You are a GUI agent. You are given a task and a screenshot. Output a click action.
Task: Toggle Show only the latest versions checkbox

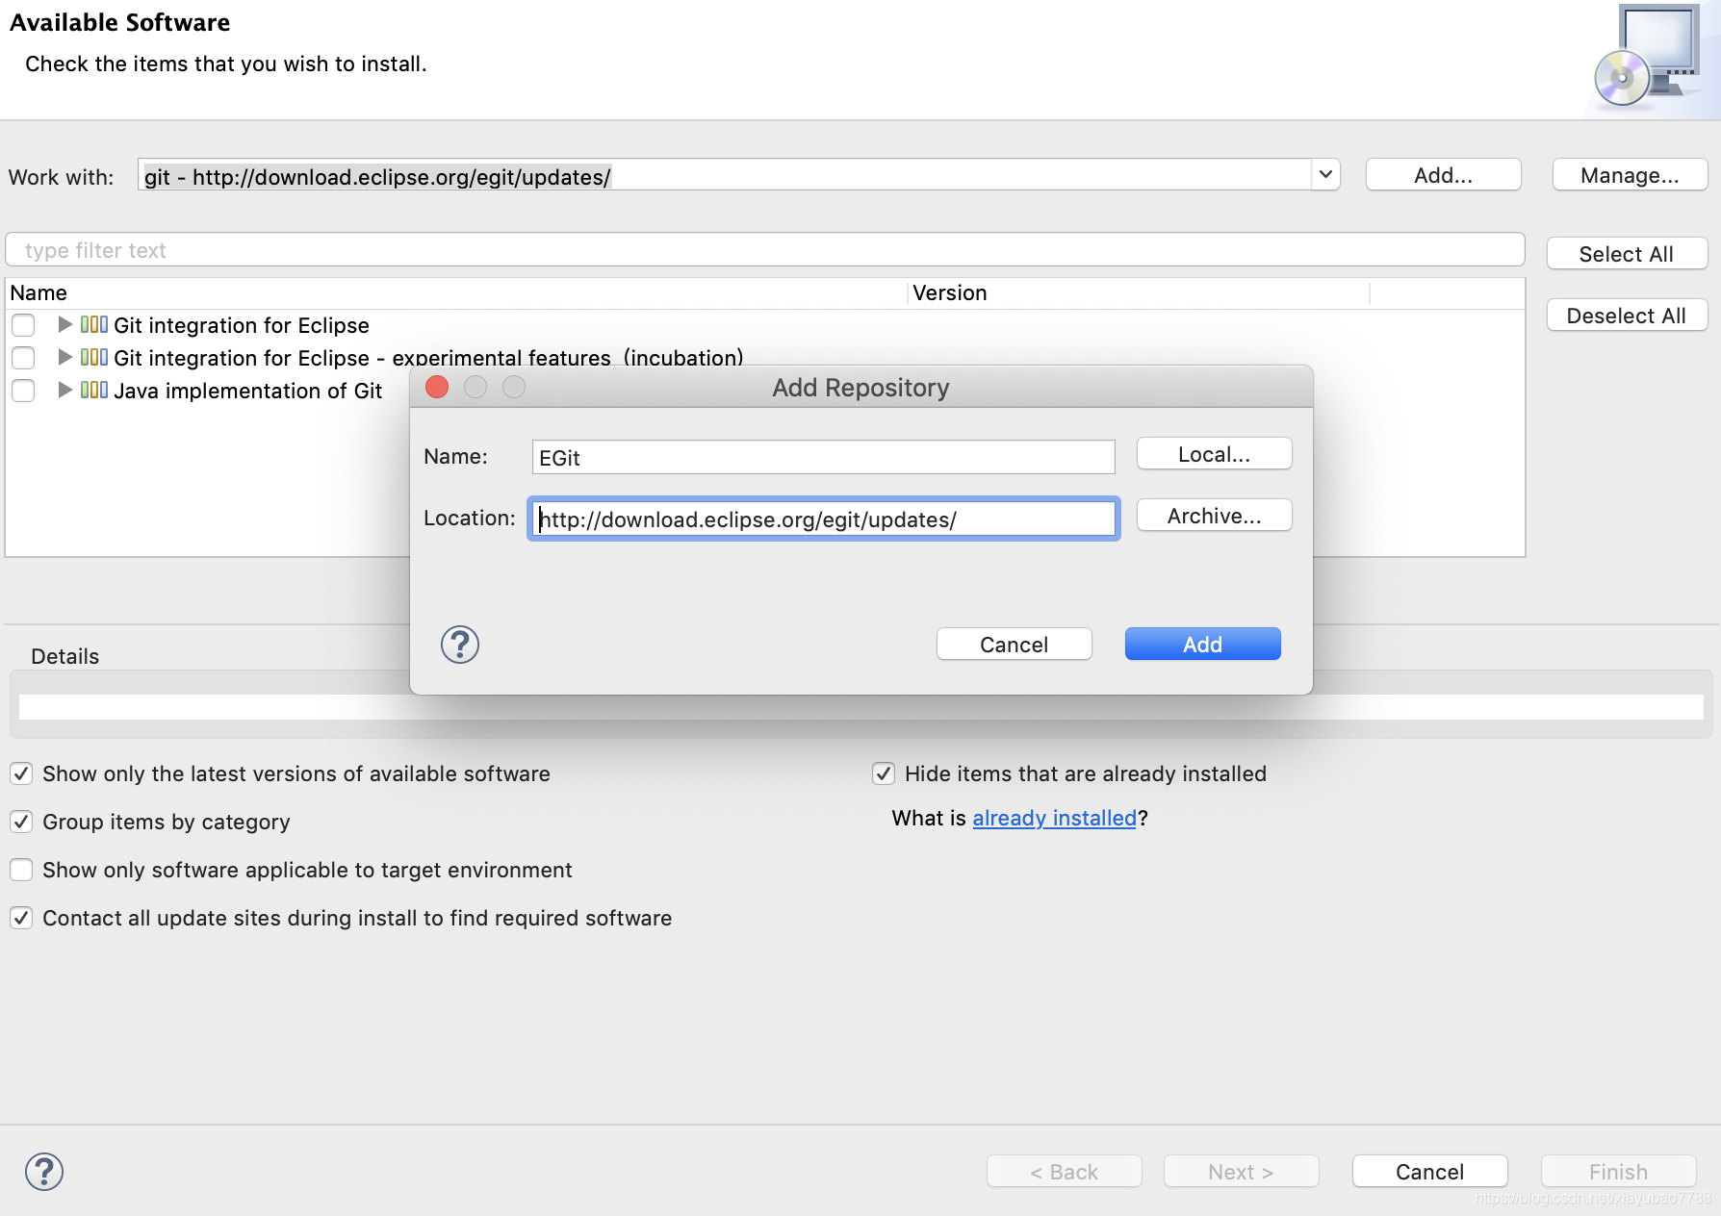click(x=21, y=773)
